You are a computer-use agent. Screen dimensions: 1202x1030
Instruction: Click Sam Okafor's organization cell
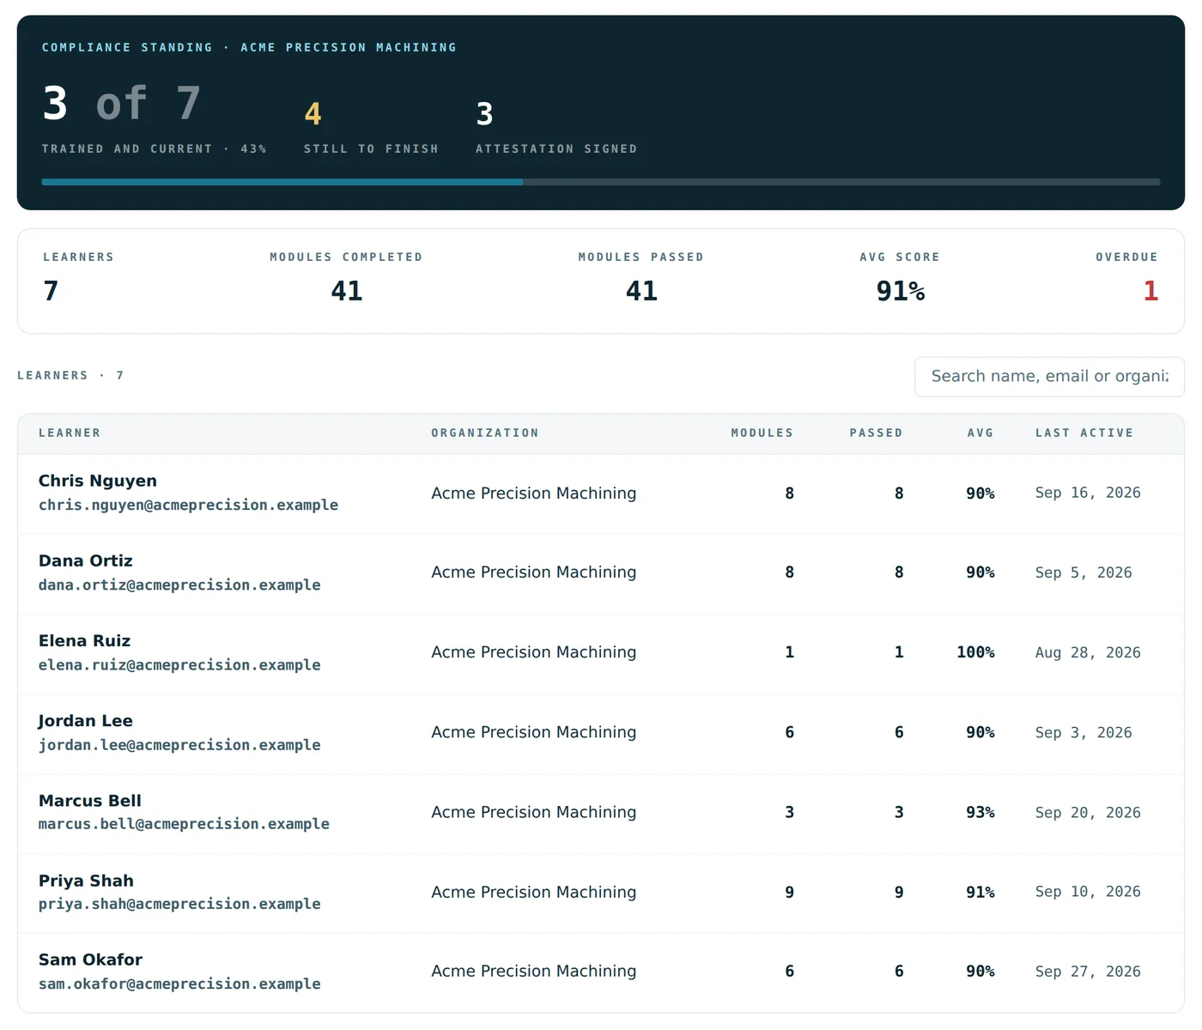click(x=534, y=972)
